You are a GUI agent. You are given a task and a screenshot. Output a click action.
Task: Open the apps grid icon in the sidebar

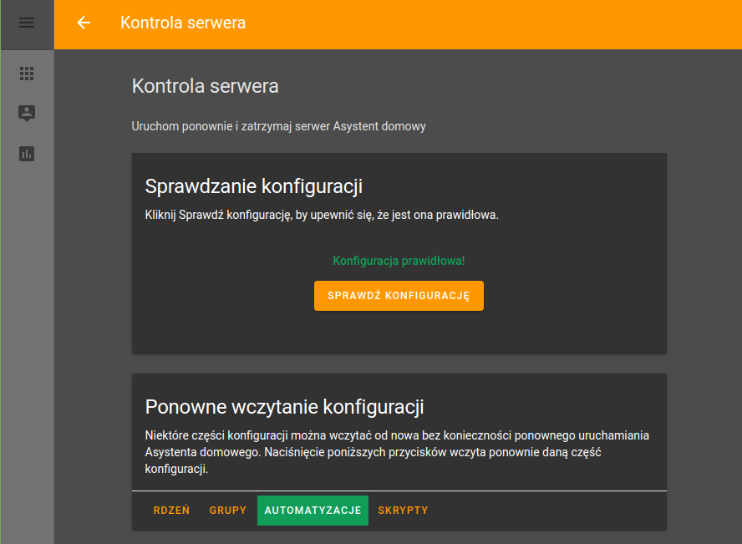(27, 74)
